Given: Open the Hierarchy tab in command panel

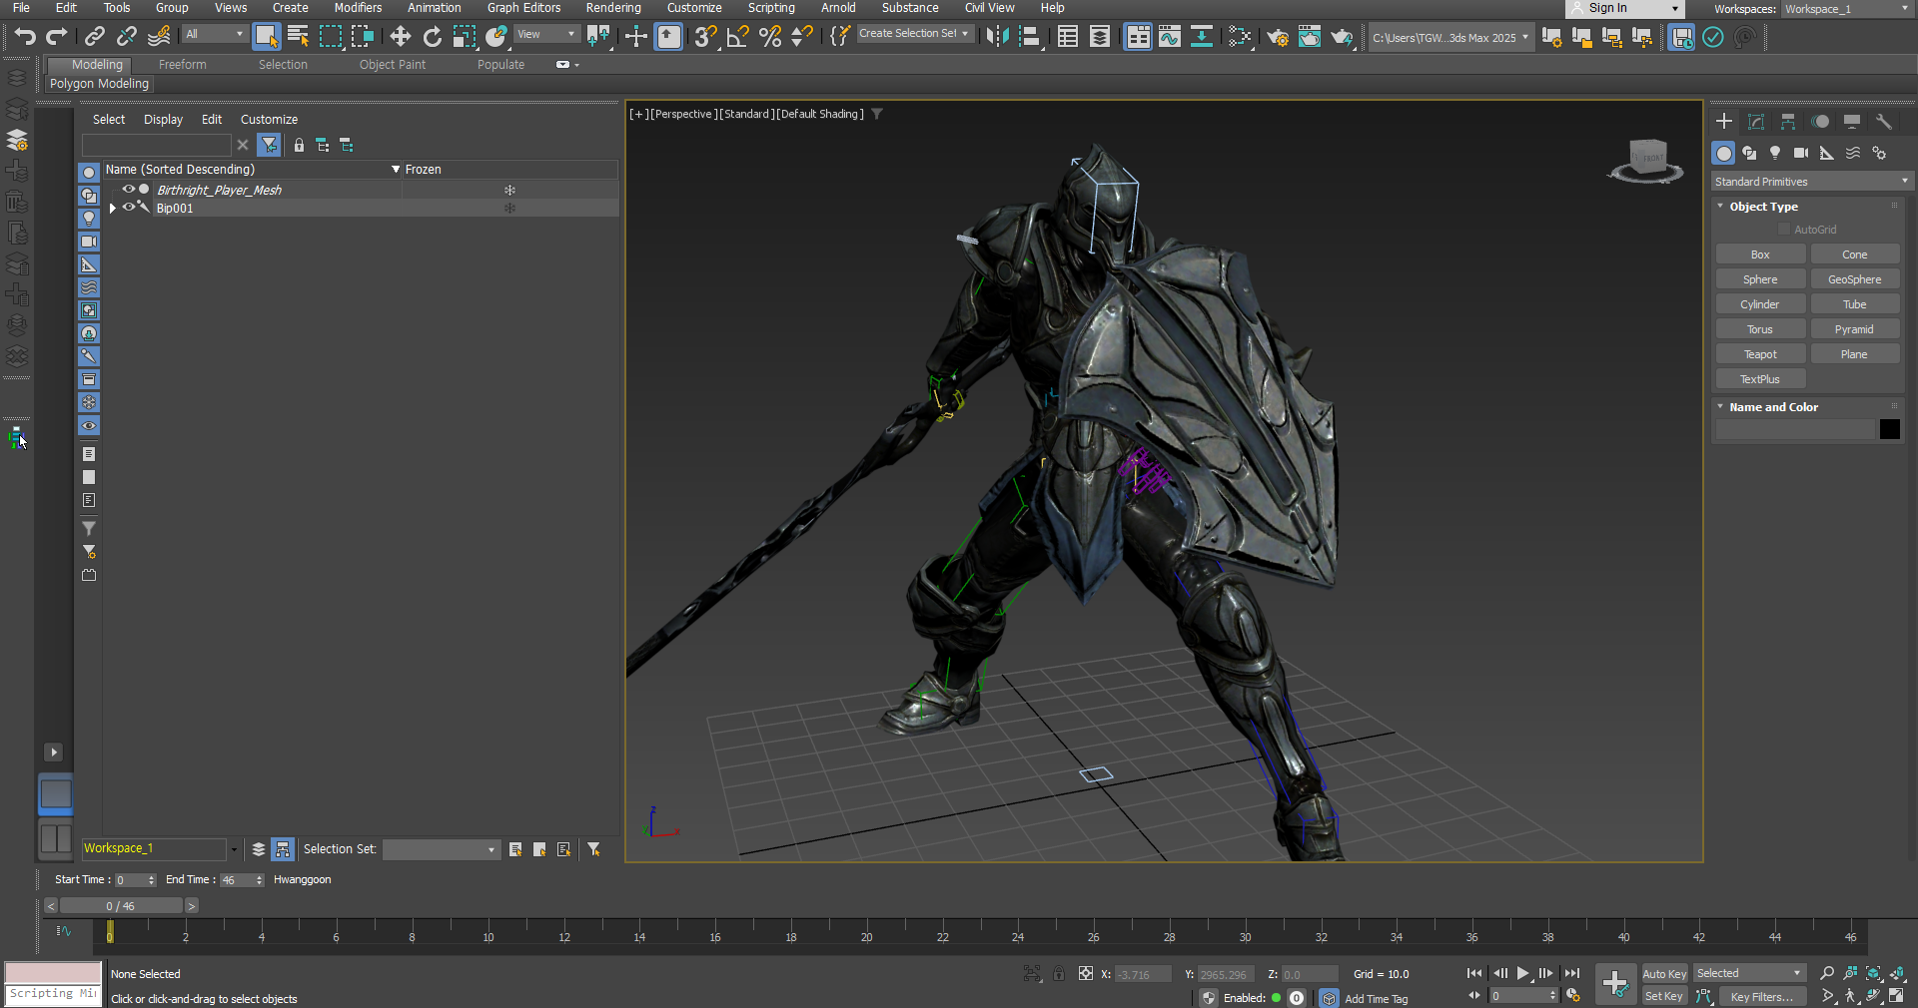Looking at the screenshot, I should [1788, 122].
